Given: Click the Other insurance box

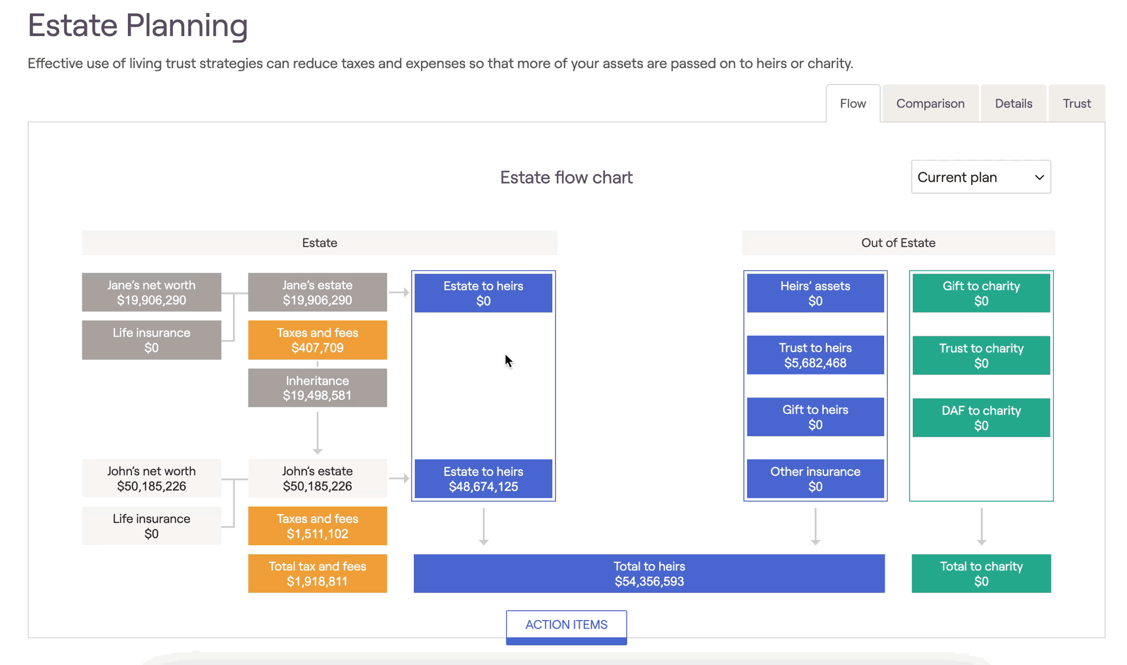Looking at the screenshot, I should pyautogui.click(x=815, y=479).
